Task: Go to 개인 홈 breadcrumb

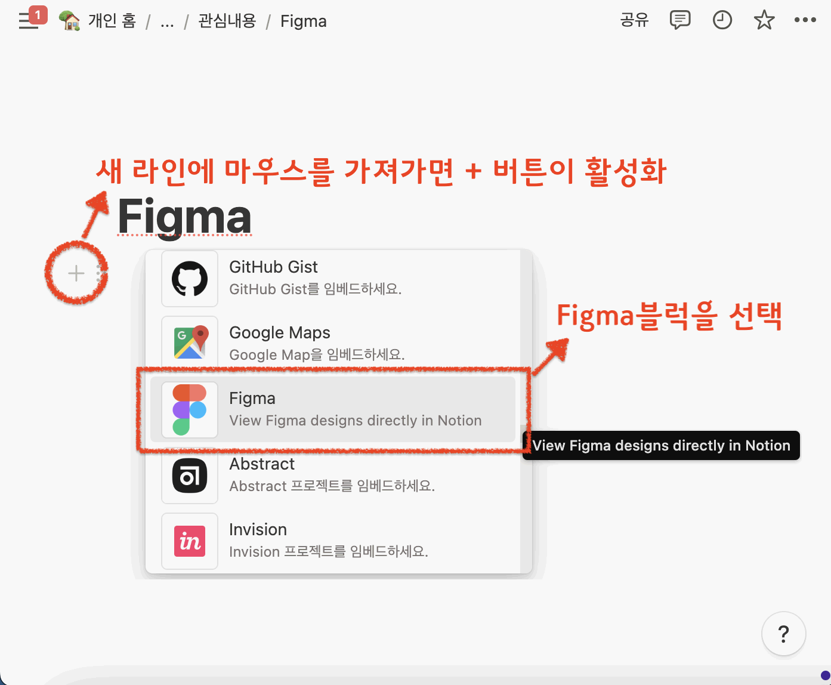Action: (112, 21)
